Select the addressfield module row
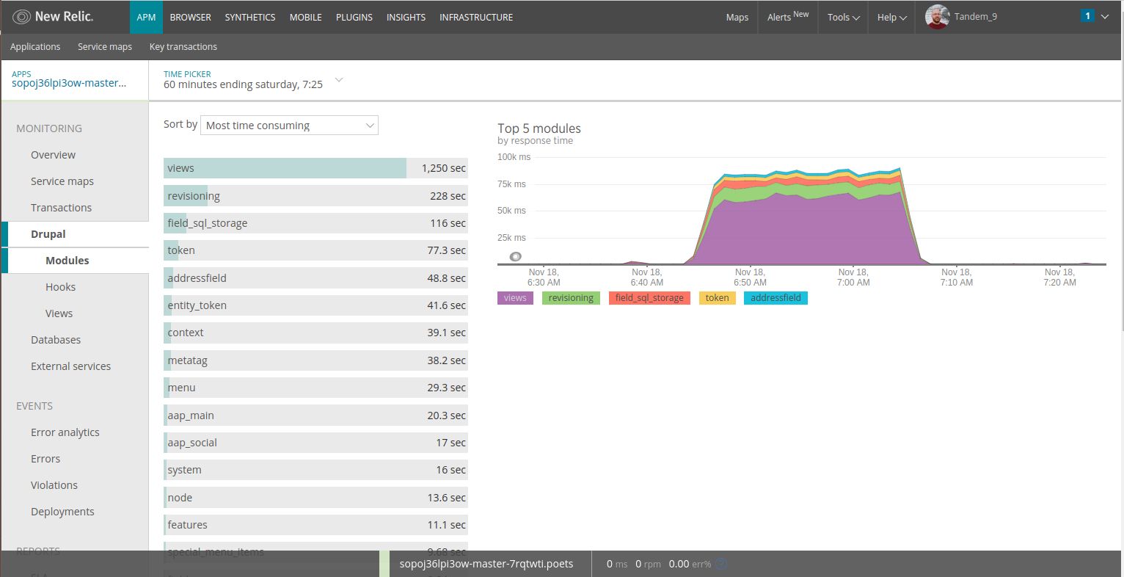 tap(315, 278)
